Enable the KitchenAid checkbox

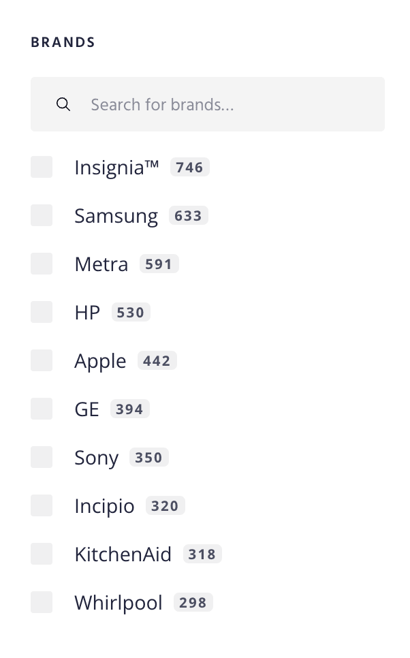42,554
